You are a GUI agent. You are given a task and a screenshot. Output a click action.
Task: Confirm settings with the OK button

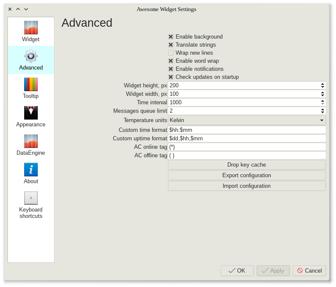point(237,271)
